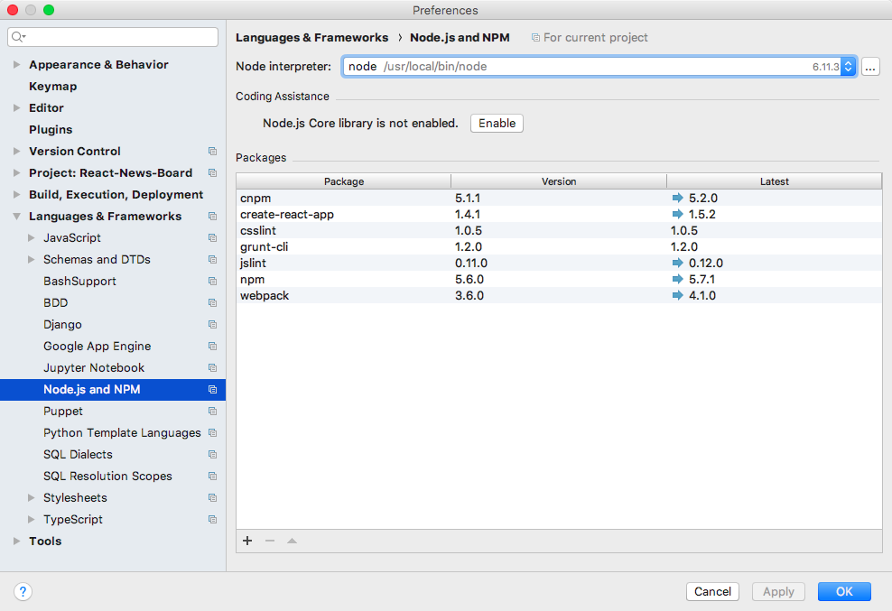Image resolution: width=892 pixels, height=611 pixels.
Task: Click the Apply button
Action: pos(778,592)
